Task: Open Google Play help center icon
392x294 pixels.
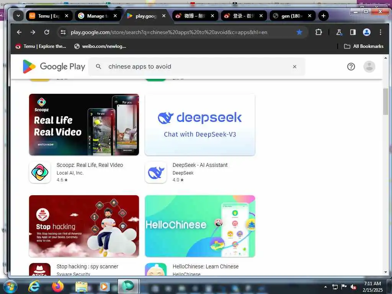Action: (351, 67)
